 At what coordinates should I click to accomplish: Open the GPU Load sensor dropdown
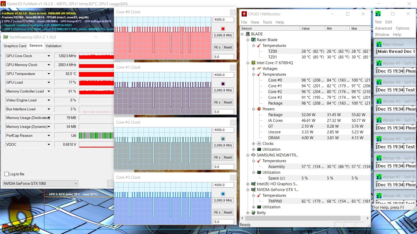49,82
